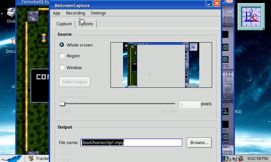Open the App menu

pos(57,13)
